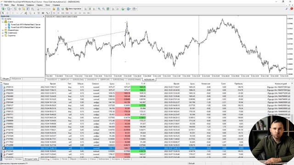Click the New Order toolbar button
294x165 pixels.
click(x=44, y=9)
